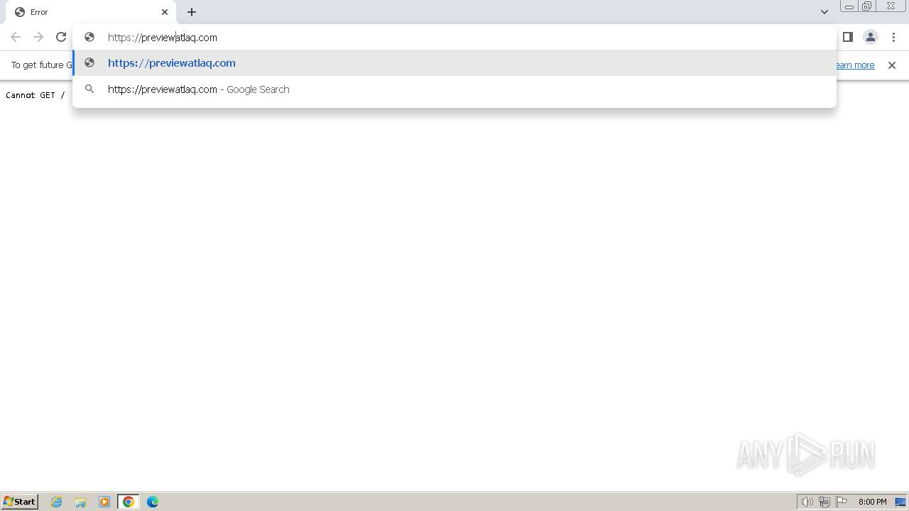909x511 pixels.
Task: Reload the page
Action: [61, 37]
